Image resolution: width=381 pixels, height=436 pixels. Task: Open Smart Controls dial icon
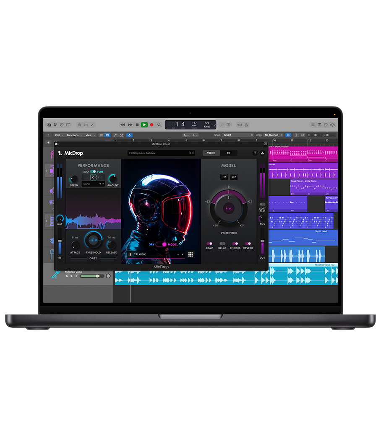point(79,125)
